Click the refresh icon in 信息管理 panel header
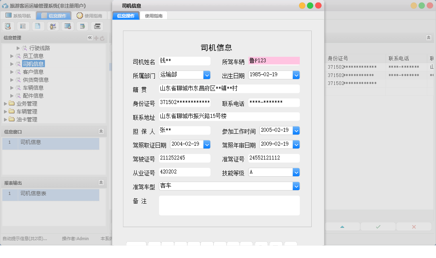 [102, 38]
